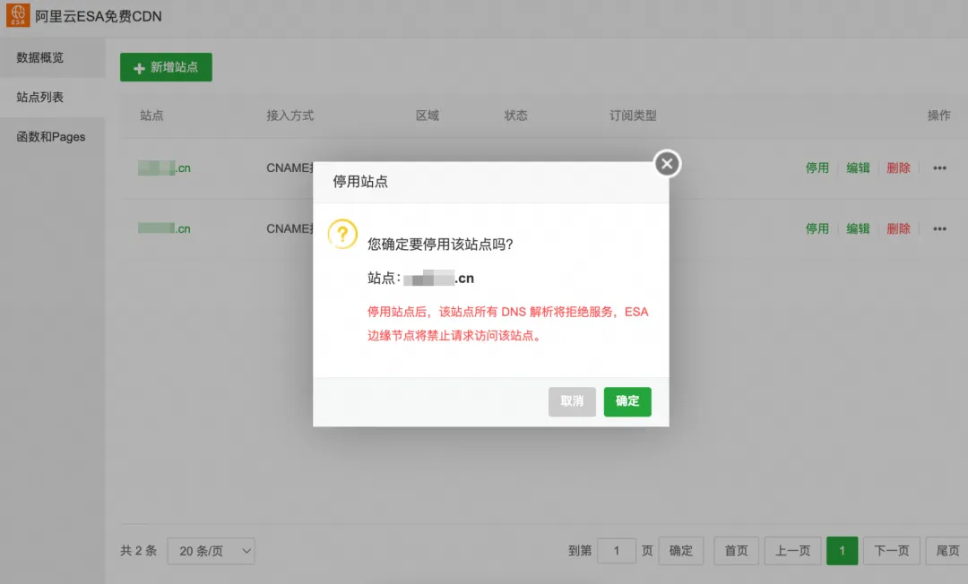
Task: Click 编辑 for the first site row
Action: [x=858, y=167]
